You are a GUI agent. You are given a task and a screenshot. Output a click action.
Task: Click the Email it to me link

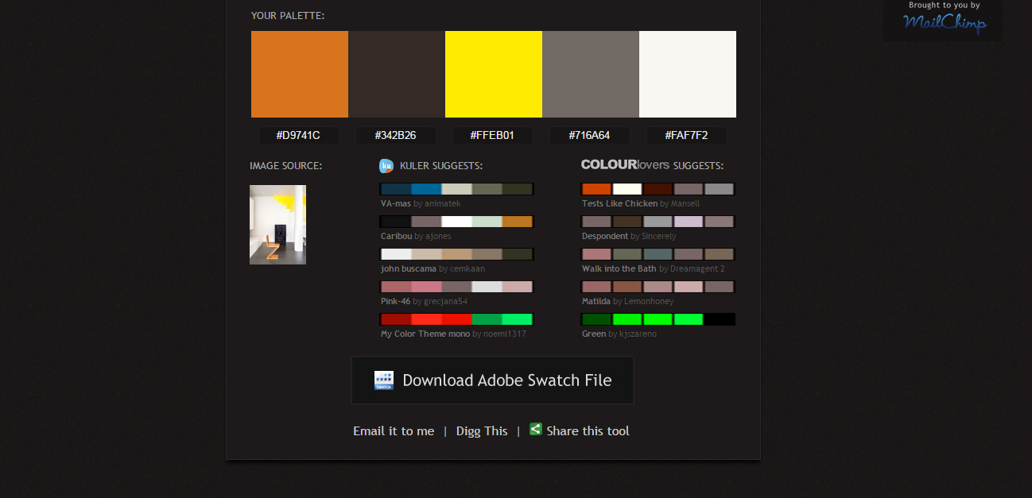pyautogui.click(x=394, y=430)
